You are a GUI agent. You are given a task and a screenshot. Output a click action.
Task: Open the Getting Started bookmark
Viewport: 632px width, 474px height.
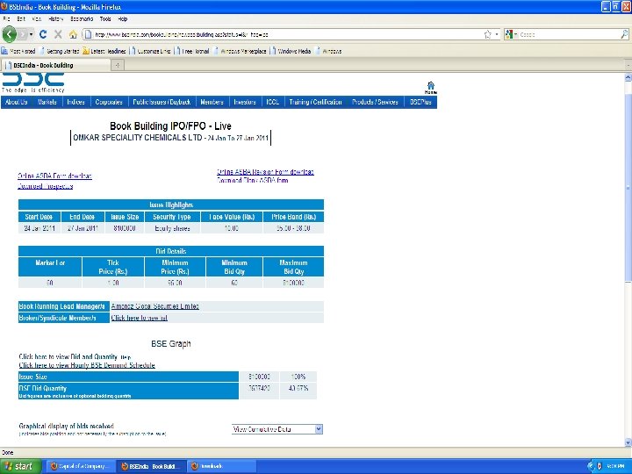click(x=60, y=51)
